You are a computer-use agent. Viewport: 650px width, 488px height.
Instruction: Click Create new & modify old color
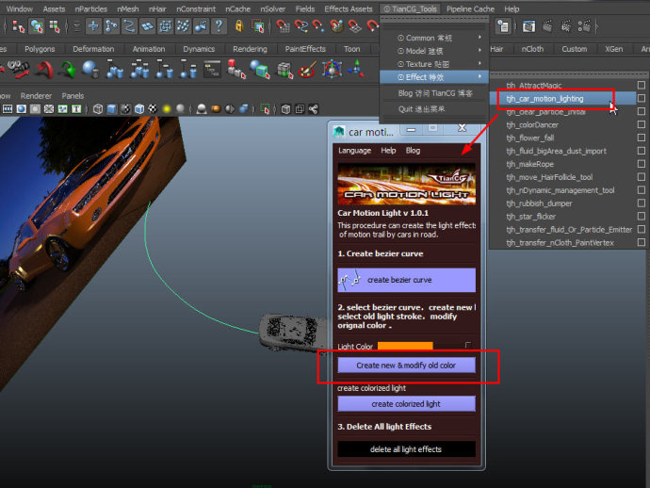pos(407,366)
